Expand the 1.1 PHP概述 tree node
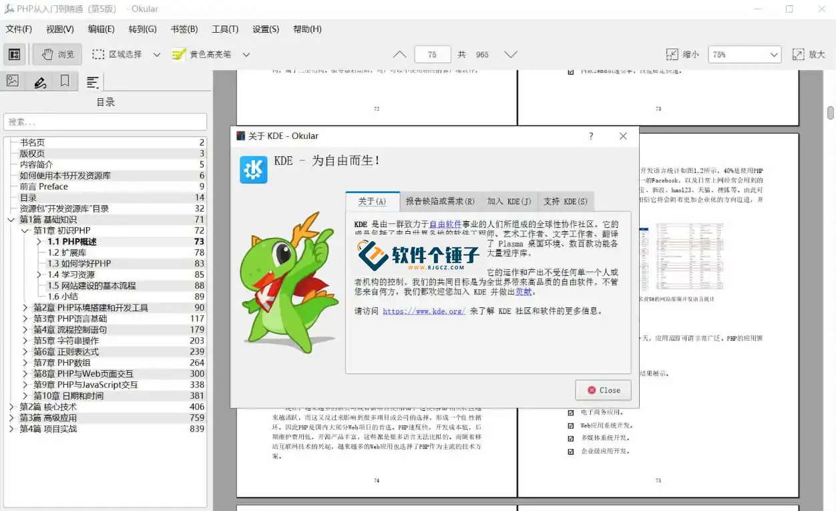This screenshot has height=511, width=836. pyautogui.click(x=39, y=242)
